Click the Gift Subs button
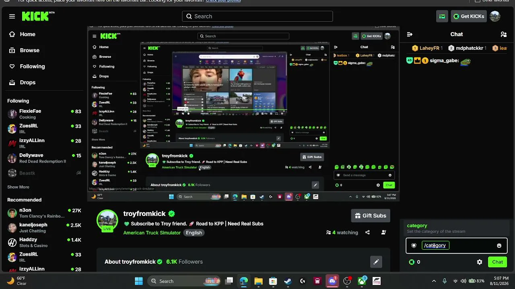Image resolution: width=515 pixels, height=289 pixels. click(x=371, y=216)
